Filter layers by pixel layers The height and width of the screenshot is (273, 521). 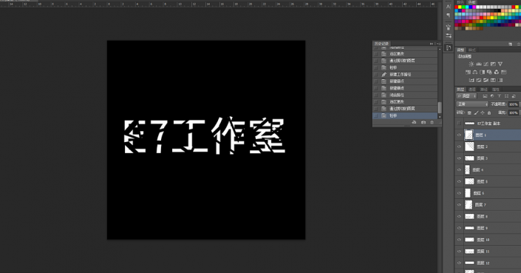click(x=485, y=95)
